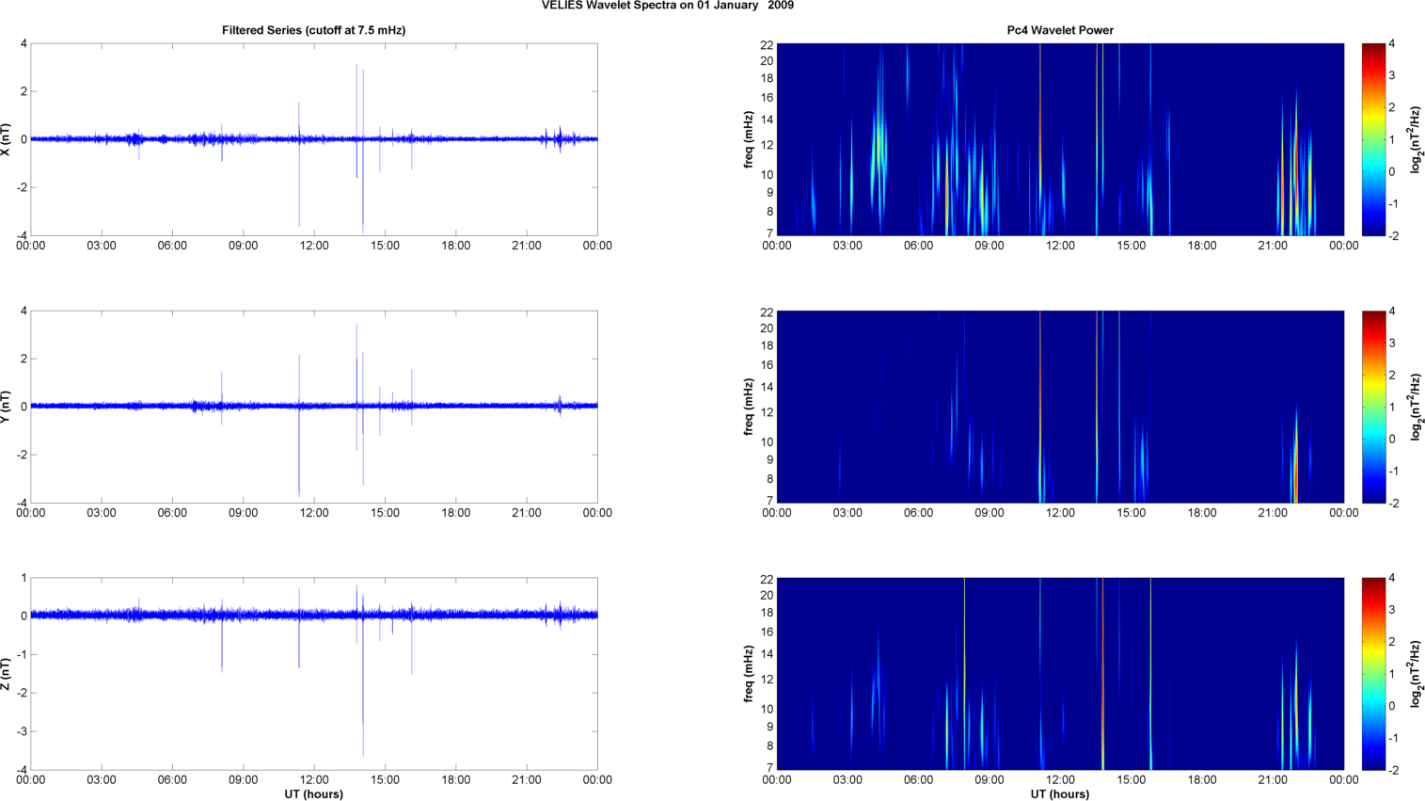Image resolution: width=1425 pixels, height=801 pixels.
Task: Click freq (mHz) label of top spectrogram
Action: 749,139
